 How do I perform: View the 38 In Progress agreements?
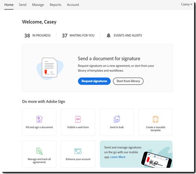[38, 36]
